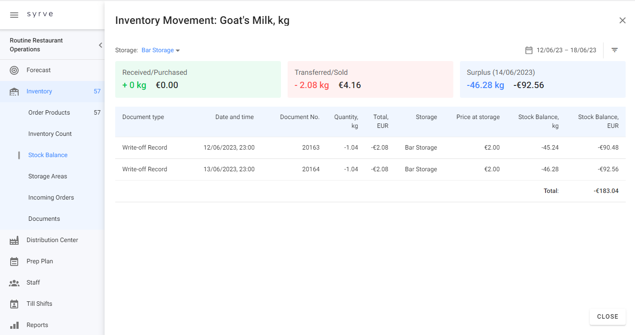Screen dimensions: 635x335
Task: Click the Forecast target icon
Action: 14,70
